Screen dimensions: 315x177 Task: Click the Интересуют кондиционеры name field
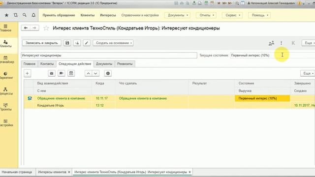click(x=109, y=55)
